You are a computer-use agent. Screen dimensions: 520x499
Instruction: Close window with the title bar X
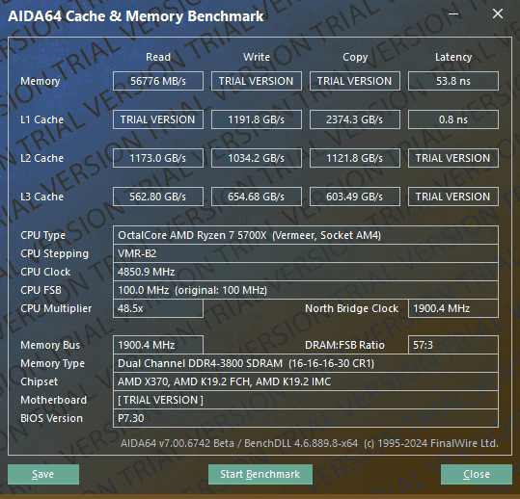498,13
